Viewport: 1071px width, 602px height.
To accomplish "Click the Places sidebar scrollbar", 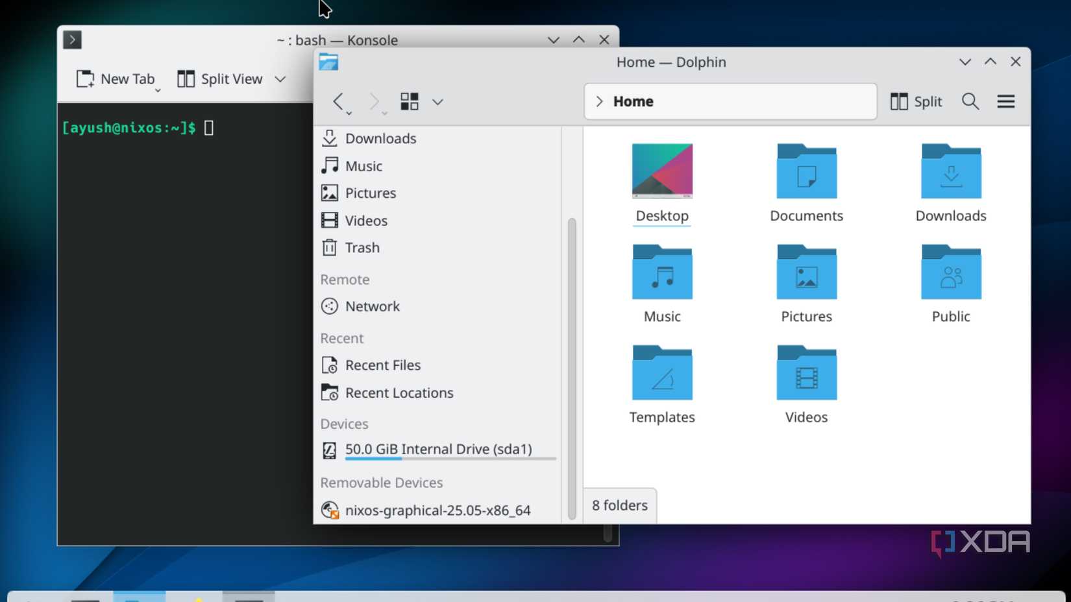I will coord(572,368).
